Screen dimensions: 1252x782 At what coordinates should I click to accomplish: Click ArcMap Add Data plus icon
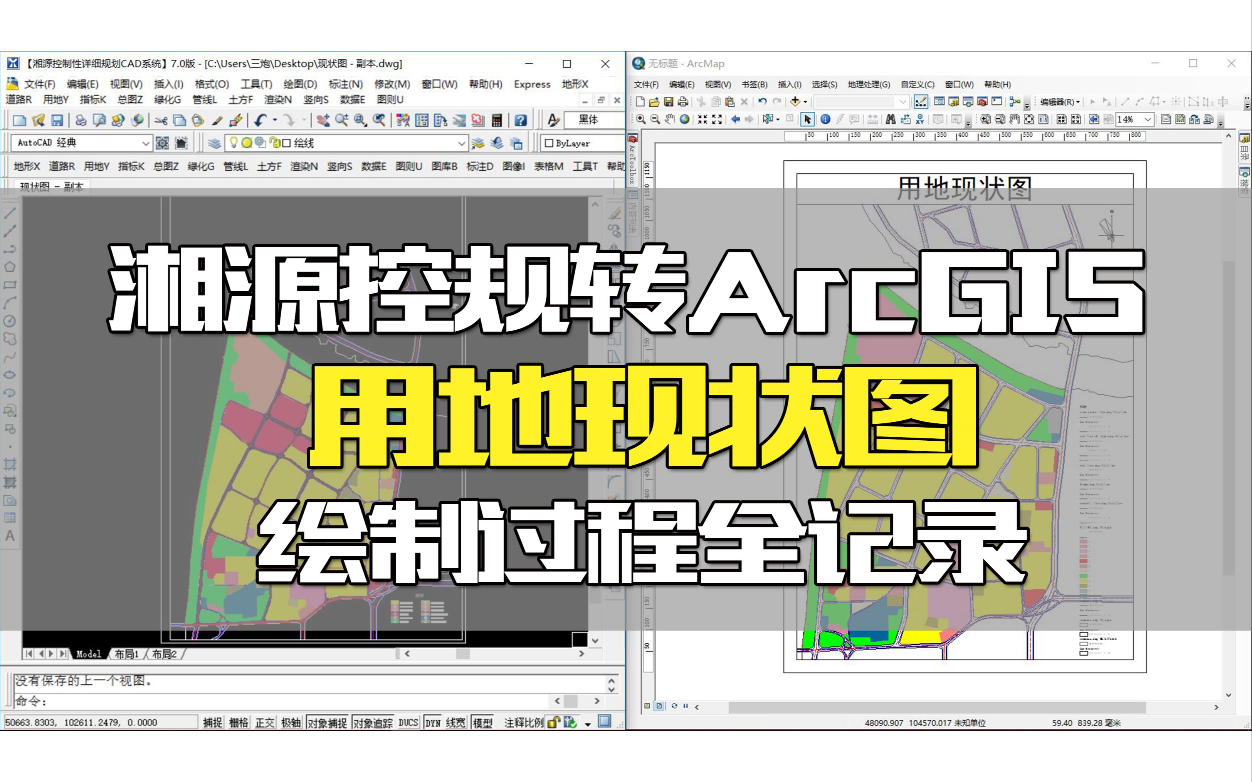pos(795,102)
